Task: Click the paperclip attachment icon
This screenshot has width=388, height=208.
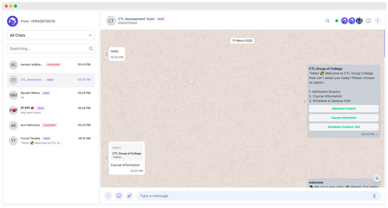Action: tap(129, 196)
